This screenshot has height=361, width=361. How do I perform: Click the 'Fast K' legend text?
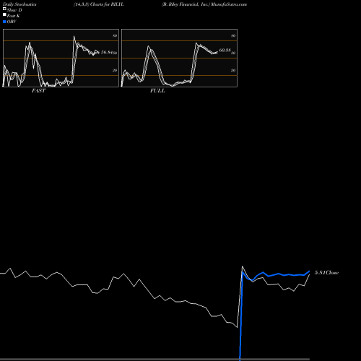point(14,16)
